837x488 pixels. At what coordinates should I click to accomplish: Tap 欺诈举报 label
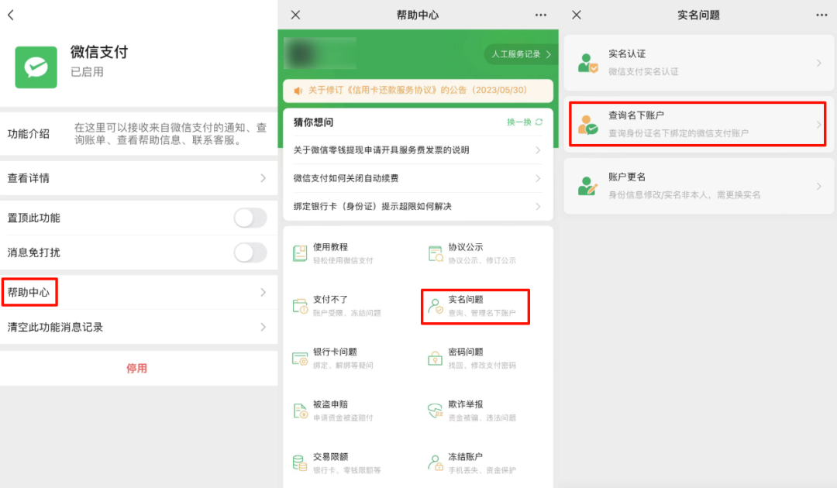coord(466,404)
